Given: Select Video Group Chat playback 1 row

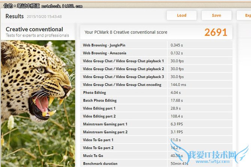Looking at the screenshot, I should click(156, 61).
